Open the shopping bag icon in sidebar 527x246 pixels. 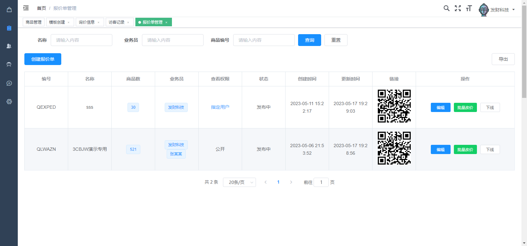tap(9, 10)
